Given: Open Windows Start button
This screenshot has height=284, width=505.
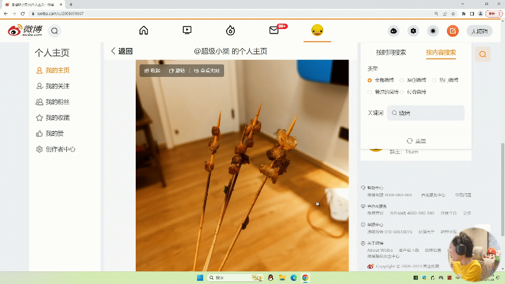Looking at the screenshot, I should [199, 278].
